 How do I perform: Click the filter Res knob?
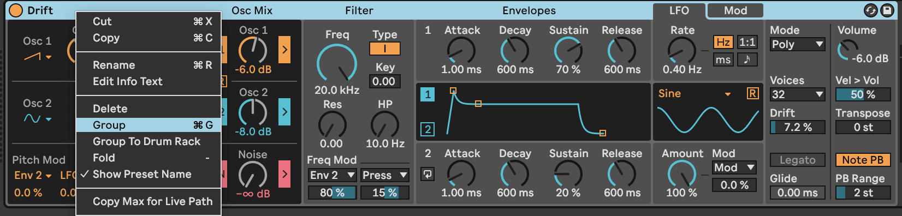[x=332, y=125]
